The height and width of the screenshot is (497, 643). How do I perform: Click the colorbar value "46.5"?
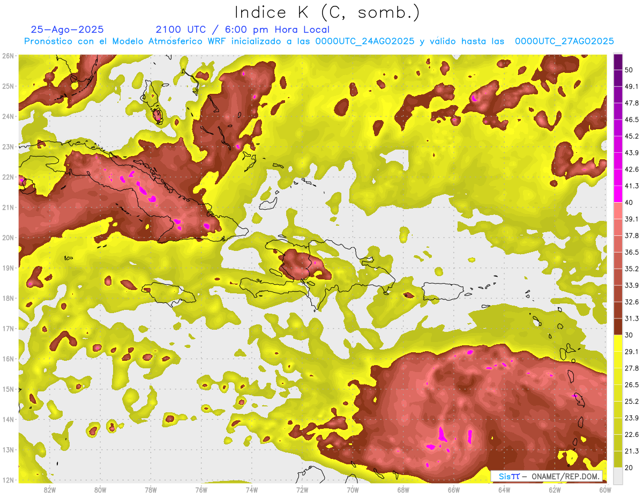(631, 120)
